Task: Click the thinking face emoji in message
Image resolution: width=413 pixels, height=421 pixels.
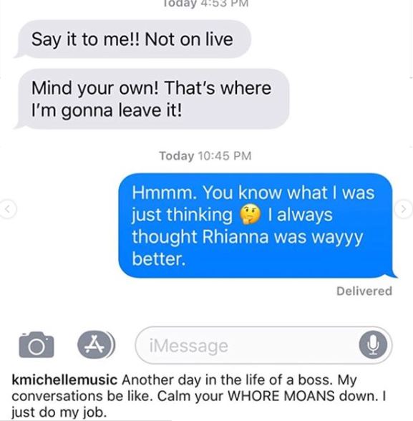Action: coord(250,215)
